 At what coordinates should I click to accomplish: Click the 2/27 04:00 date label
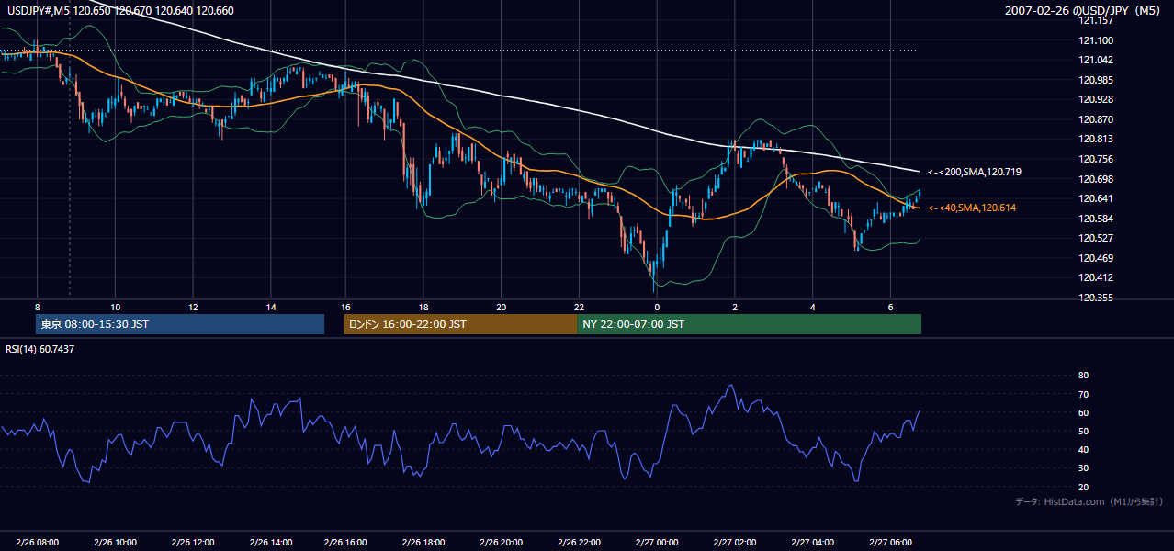[x=812, y=543]
